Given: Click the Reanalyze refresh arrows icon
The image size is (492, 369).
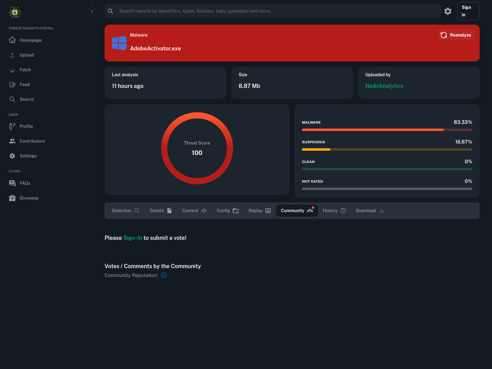Looking at the screenshot, I should [x=444, y=35].
